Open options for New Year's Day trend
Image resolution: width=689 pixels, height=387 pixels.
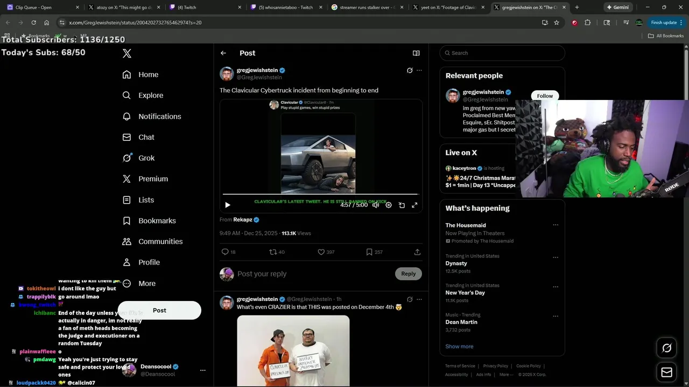[556, 286]
